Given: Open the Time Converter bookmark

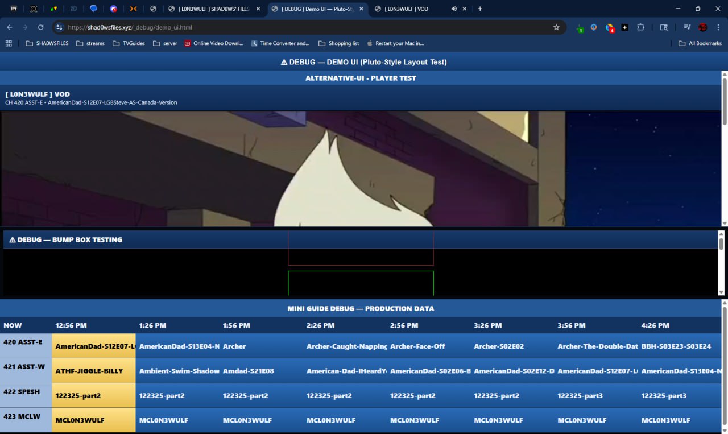Looking at the screenshot, I should coord(280,43).
